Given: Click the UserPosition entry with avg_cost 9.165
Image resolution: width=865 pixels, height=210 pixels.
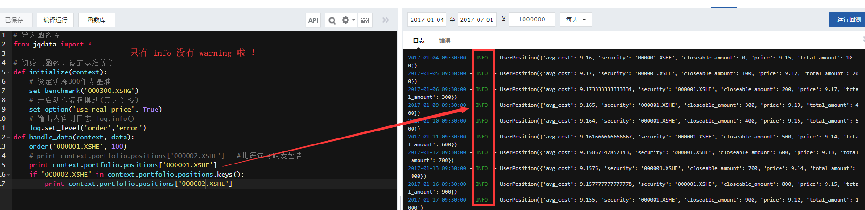Looking at the screenshot, I should [679, 105].
